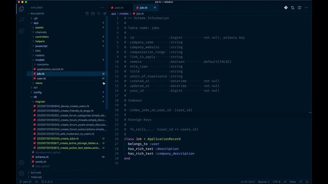Refresh the explorer file tree
Viewport: 328px width, 184px height.
point(99,14)
